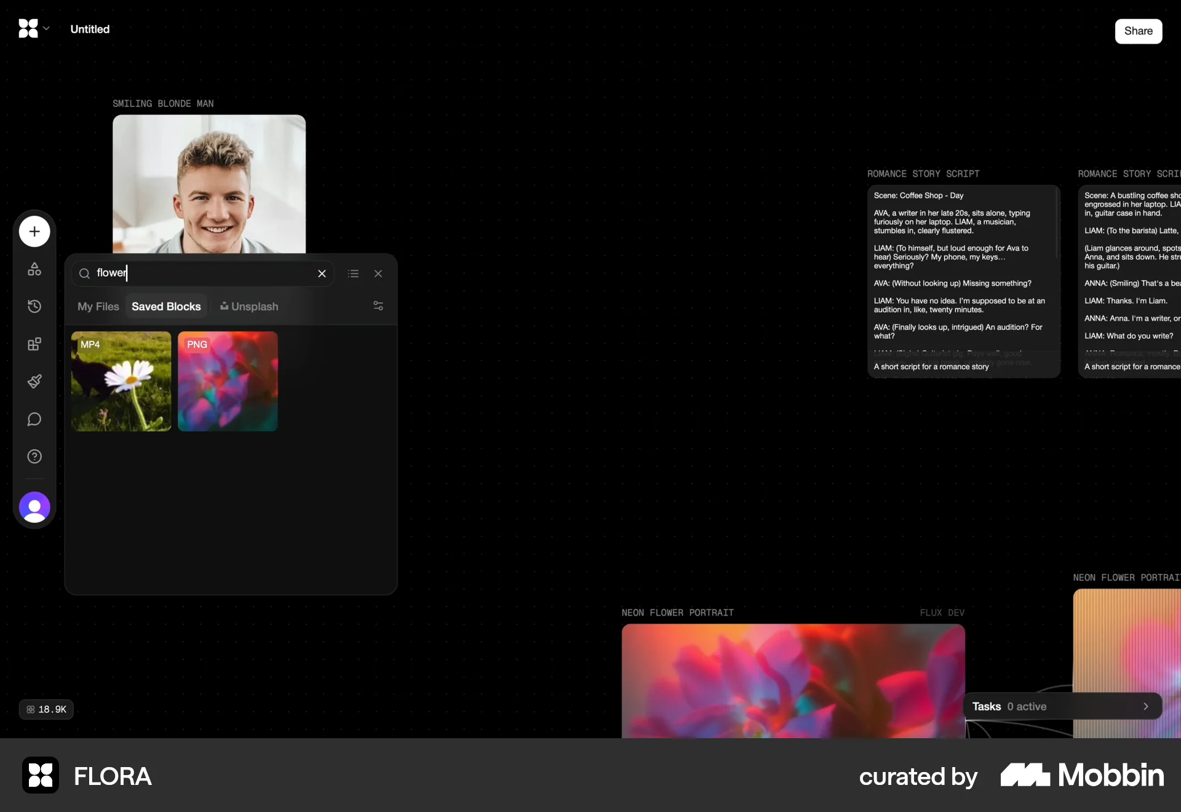
Task: Select the Saved Blocks tab
Action: click(166, 306)
